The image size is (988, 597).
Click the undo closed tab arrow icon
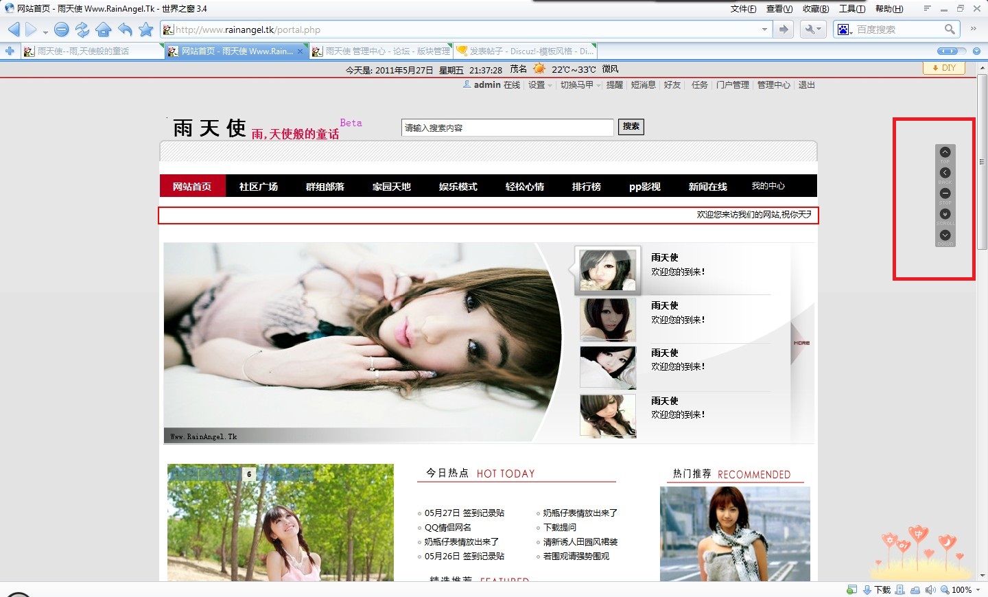125,30
